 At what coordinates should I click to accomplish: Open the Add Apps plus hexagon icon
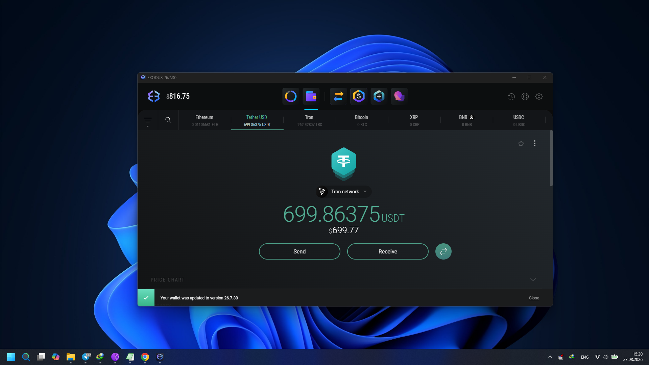379,96
